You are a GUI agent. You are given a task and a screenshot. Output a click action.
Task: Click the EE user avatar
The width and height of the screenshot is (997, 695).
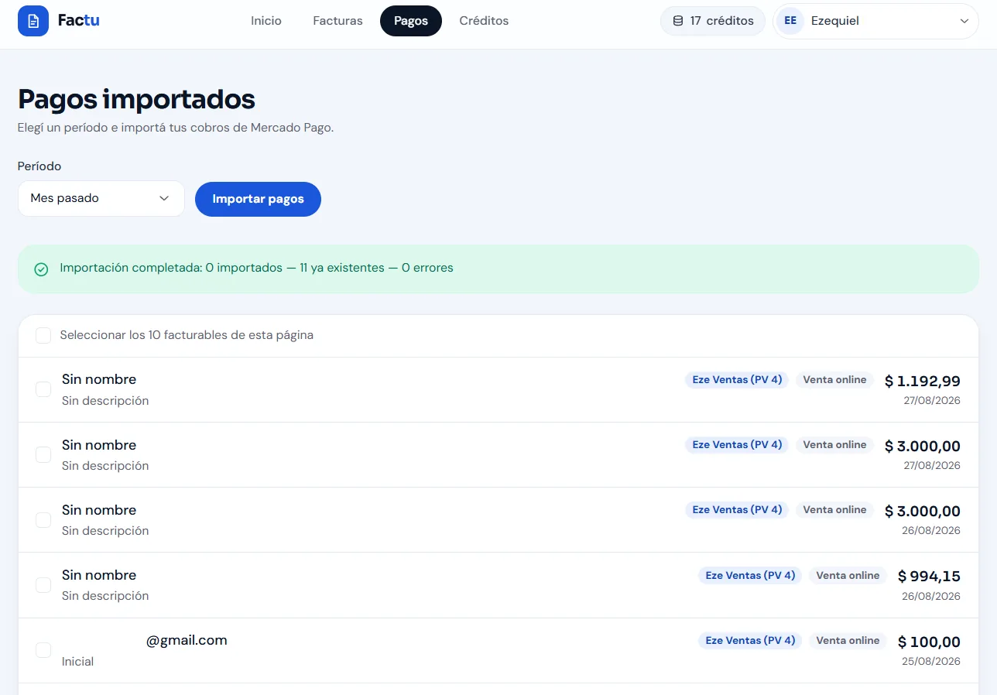[790, 21]
